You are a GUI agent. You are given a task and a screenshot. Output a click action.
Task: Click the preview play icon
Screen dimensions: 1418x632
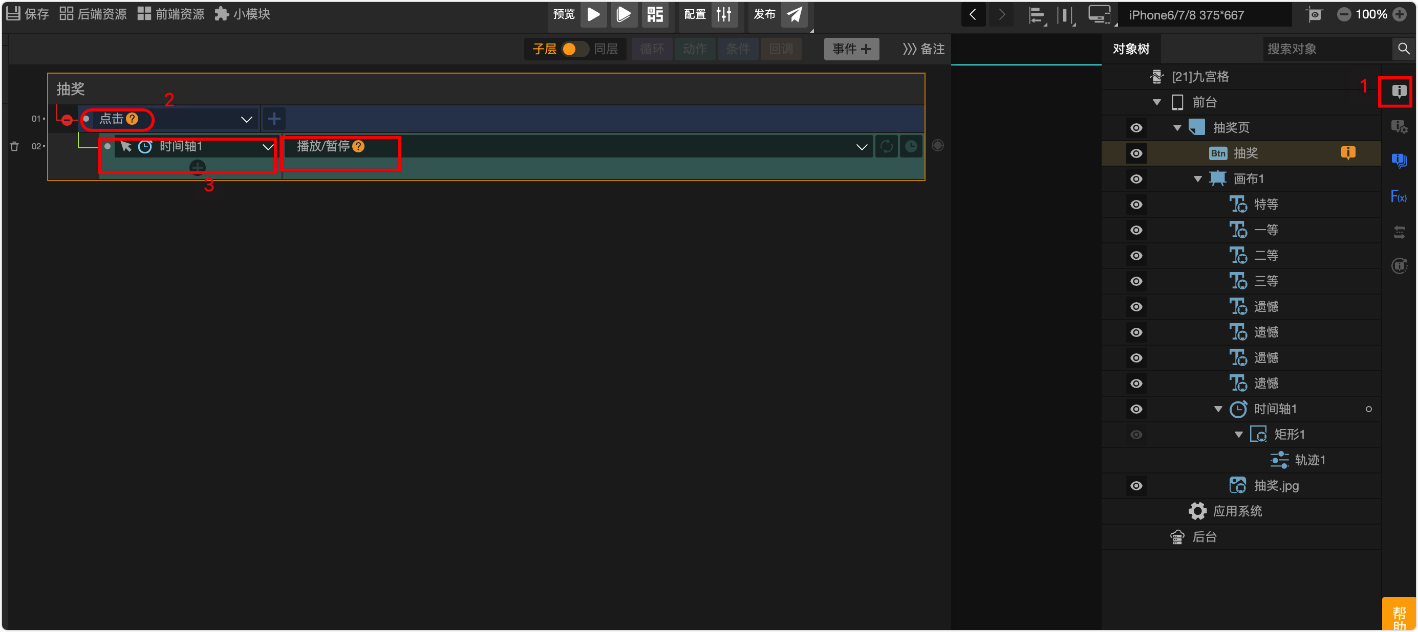click(593, 14)
